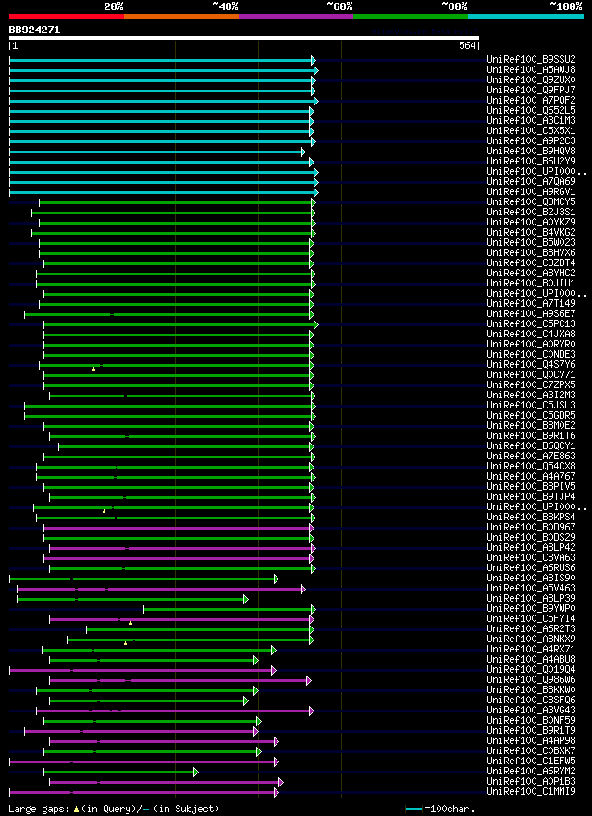This screenshot has height=816, width=592.
Task: Open the UniRef100_A8LP42 entry
Action: point(531,547)
